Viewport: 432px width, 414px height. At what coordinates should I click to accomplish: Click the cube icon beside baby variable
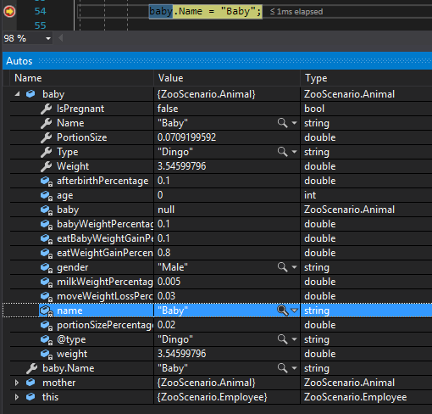click(x=30, y=94)
